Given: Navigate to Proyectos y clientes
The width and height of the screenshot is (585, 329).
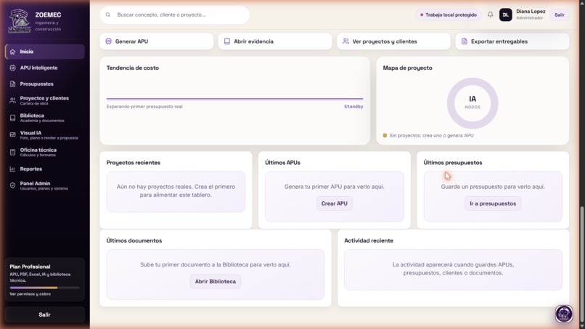Looking at the screenshot, I should [x=45, y=100].
